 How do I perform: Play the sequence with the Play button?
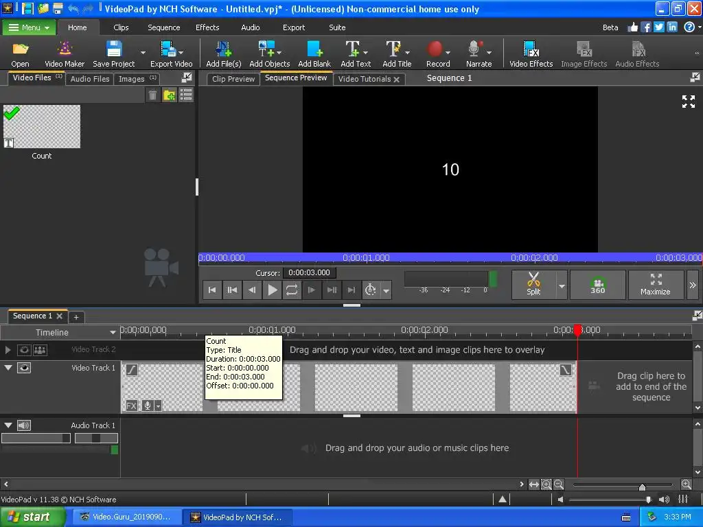(272, 290)
